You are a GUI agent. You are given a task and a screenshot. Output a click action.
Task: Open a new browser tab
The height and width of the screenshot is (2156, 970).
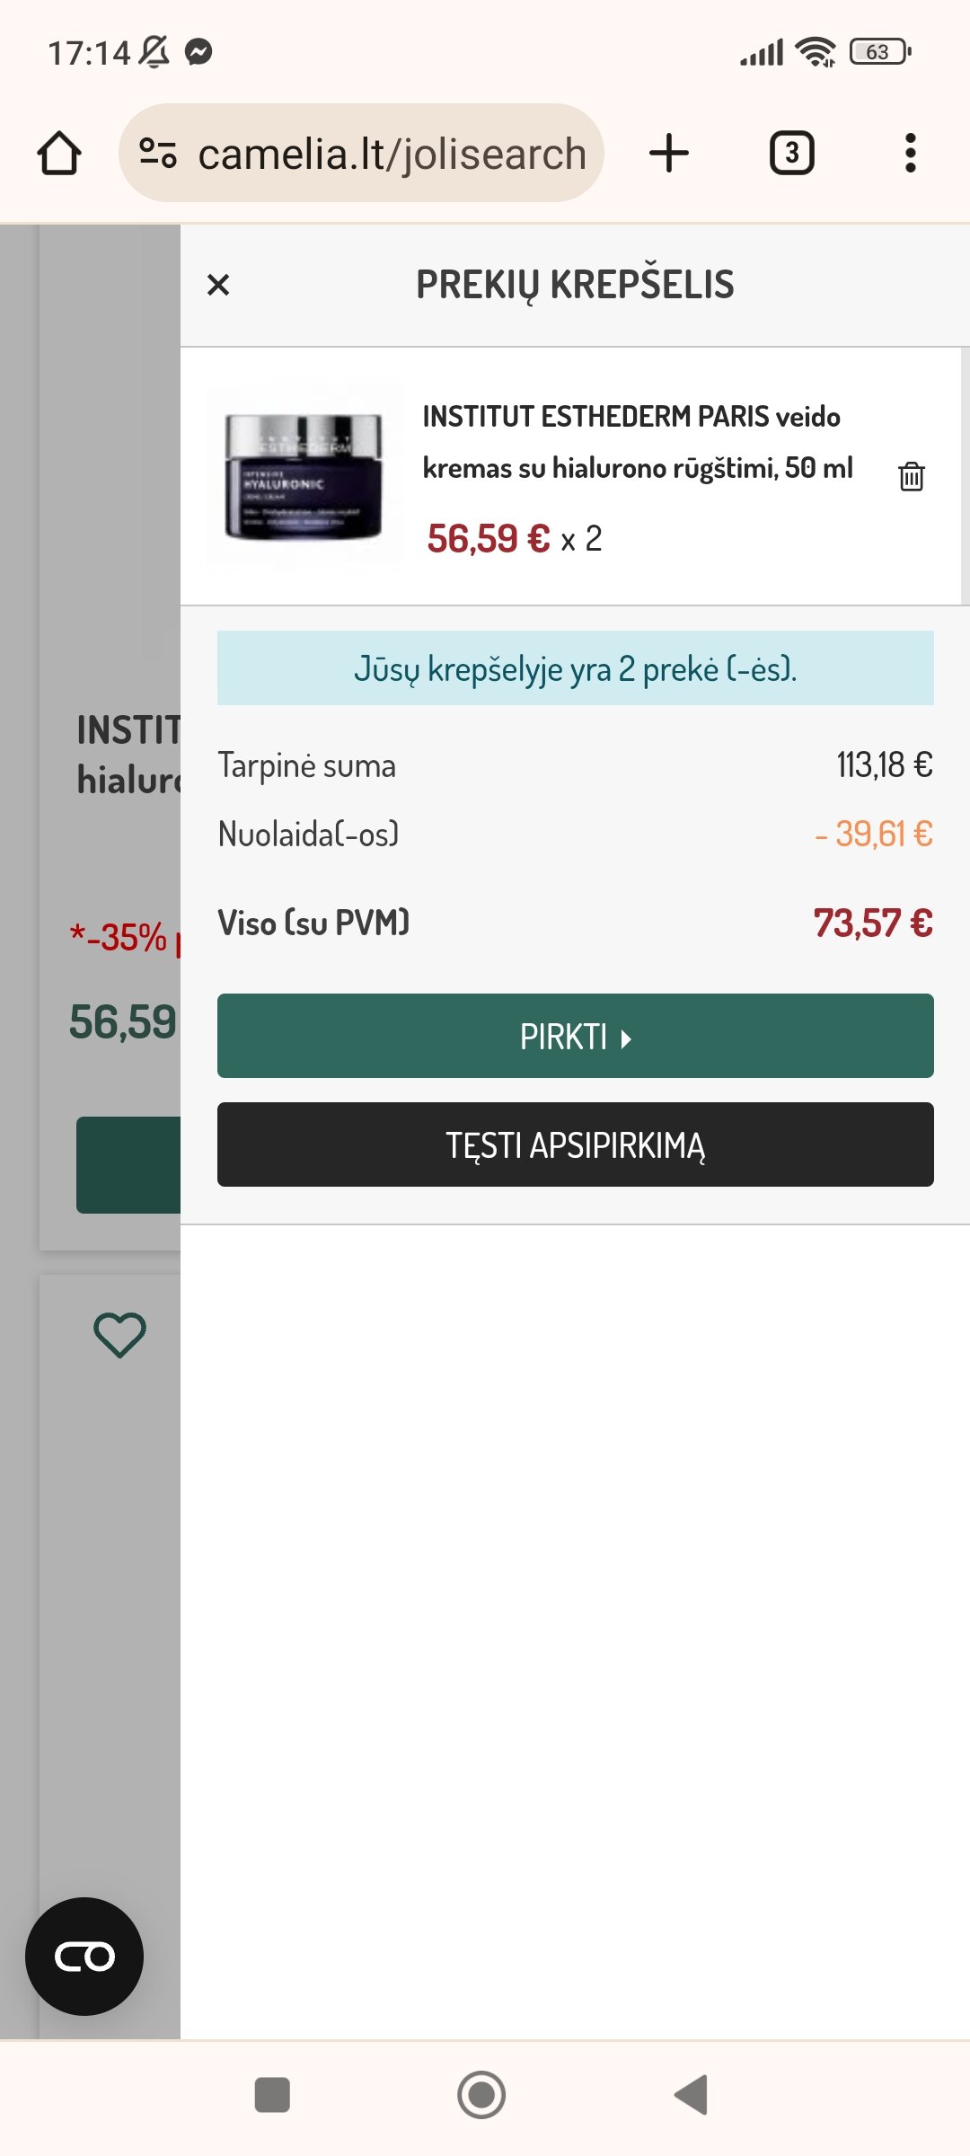click(669, 153)
